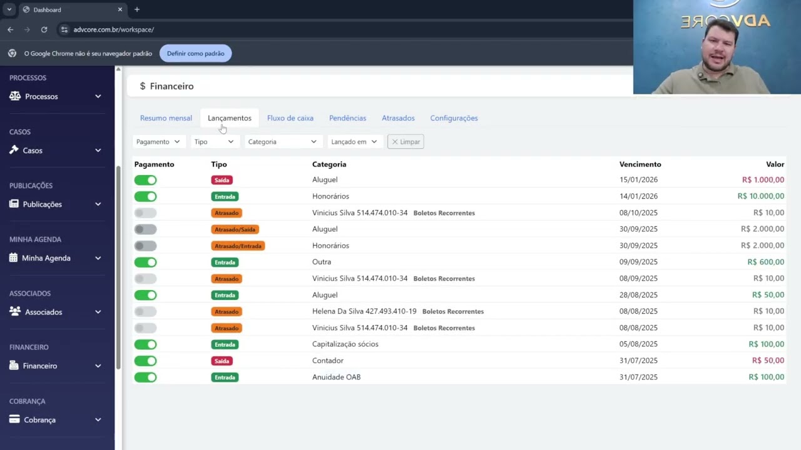Expand the Cobrança sidebar chevron
Viewport: 801px width, 450px height.
(98, 419)
